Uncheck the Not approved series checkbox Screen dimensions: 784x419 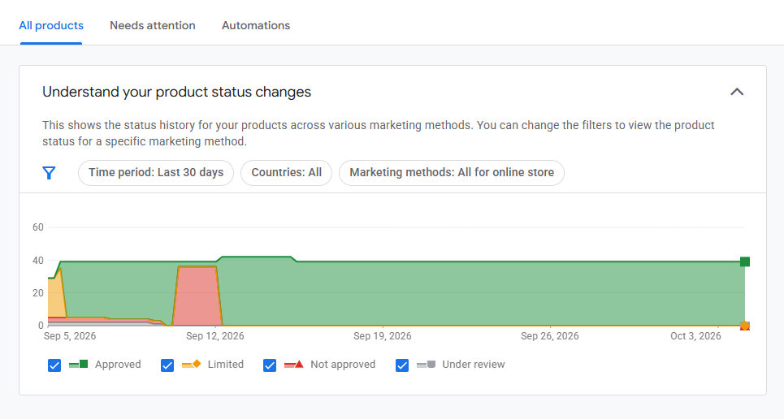(x=270, y=365)
